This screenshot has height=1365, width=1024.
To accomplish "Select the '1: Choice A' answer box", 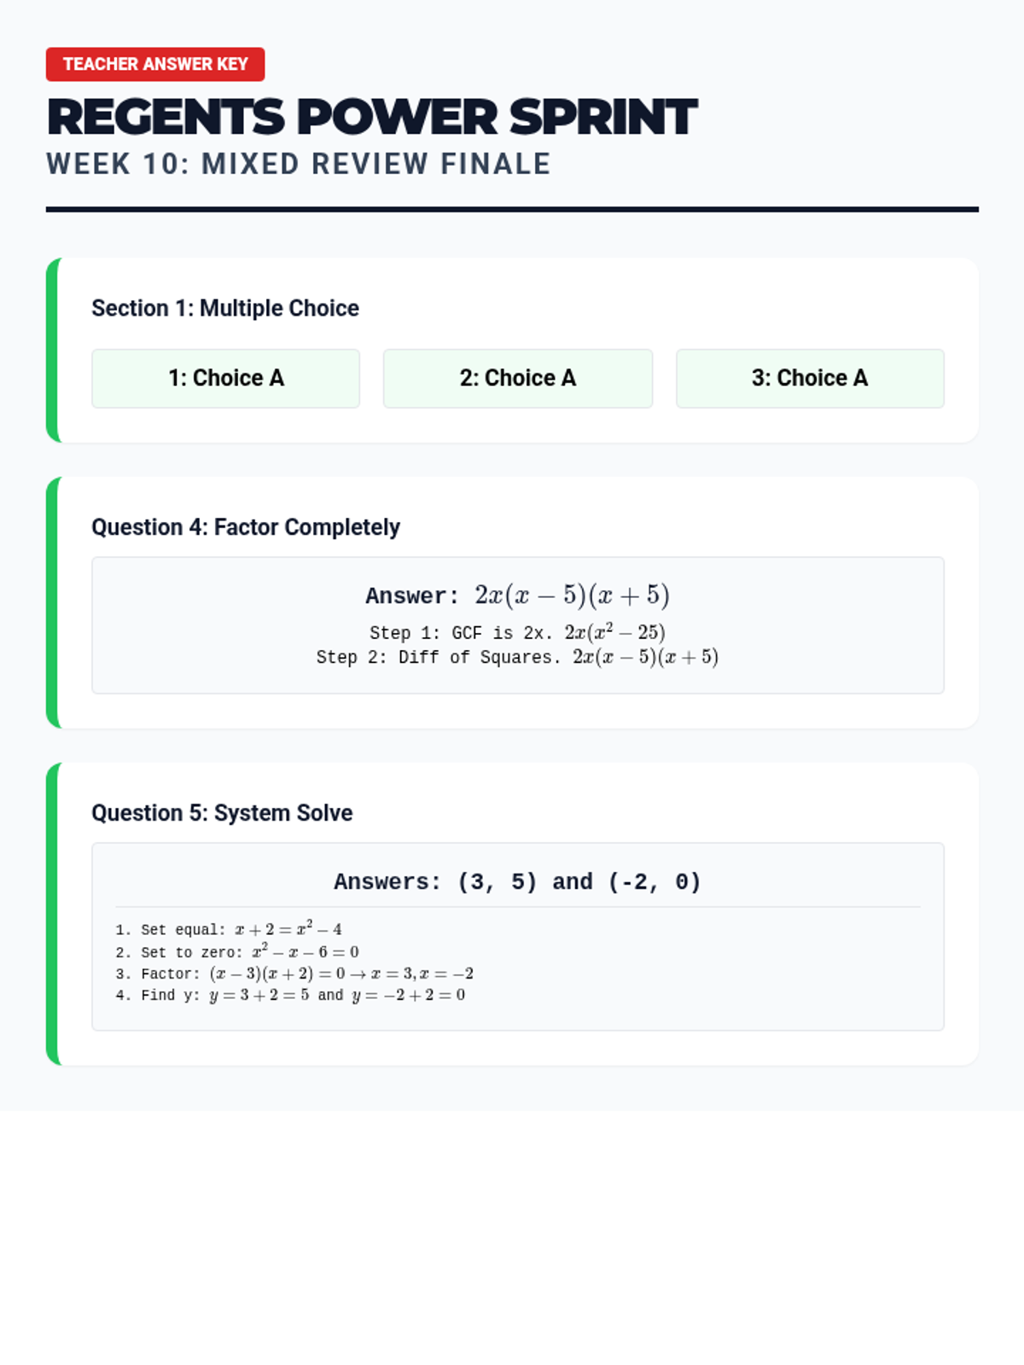I will [226, 378].
